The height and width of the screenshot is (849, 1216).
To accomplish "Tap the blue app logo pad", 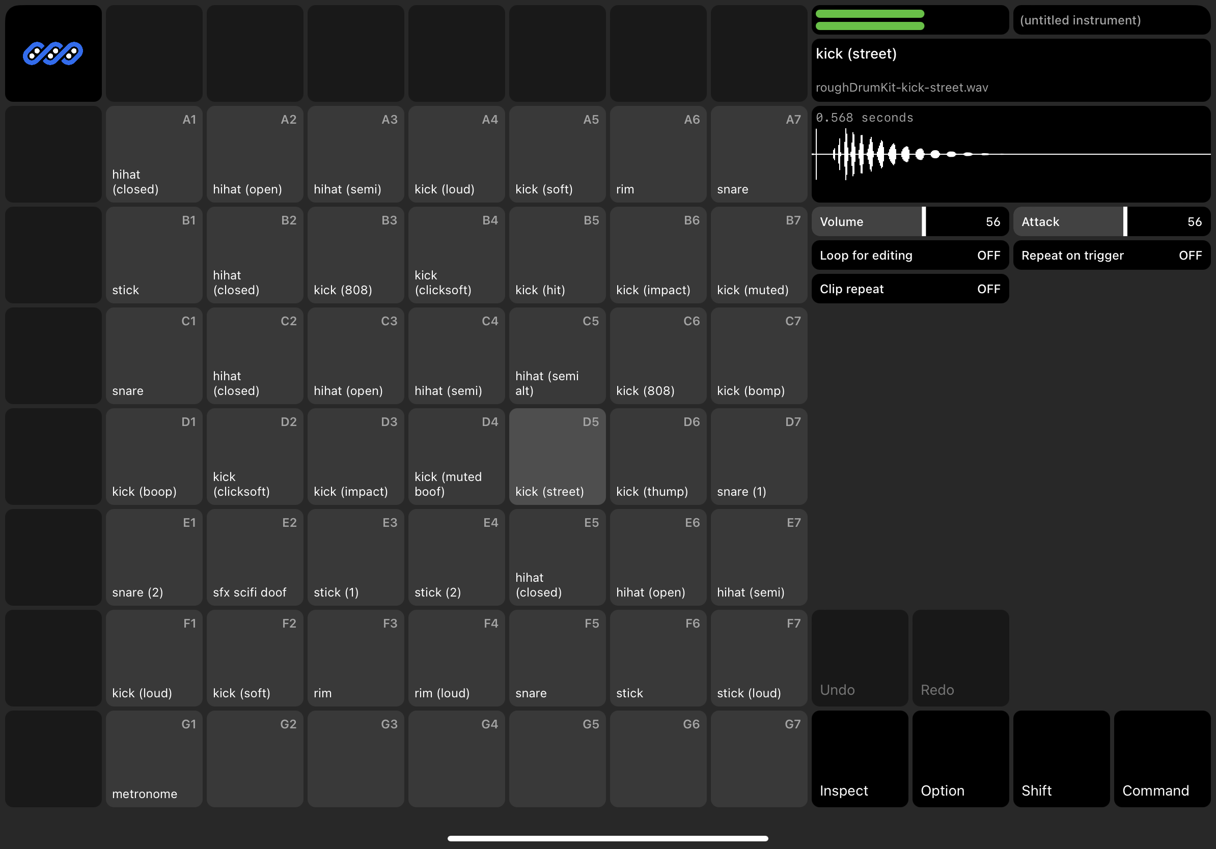I will coord(52,53).
